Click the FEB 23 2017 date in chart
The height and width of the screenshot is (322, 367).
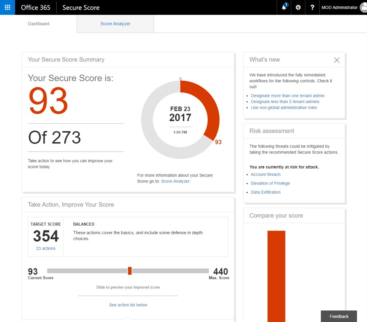point(180,114)
